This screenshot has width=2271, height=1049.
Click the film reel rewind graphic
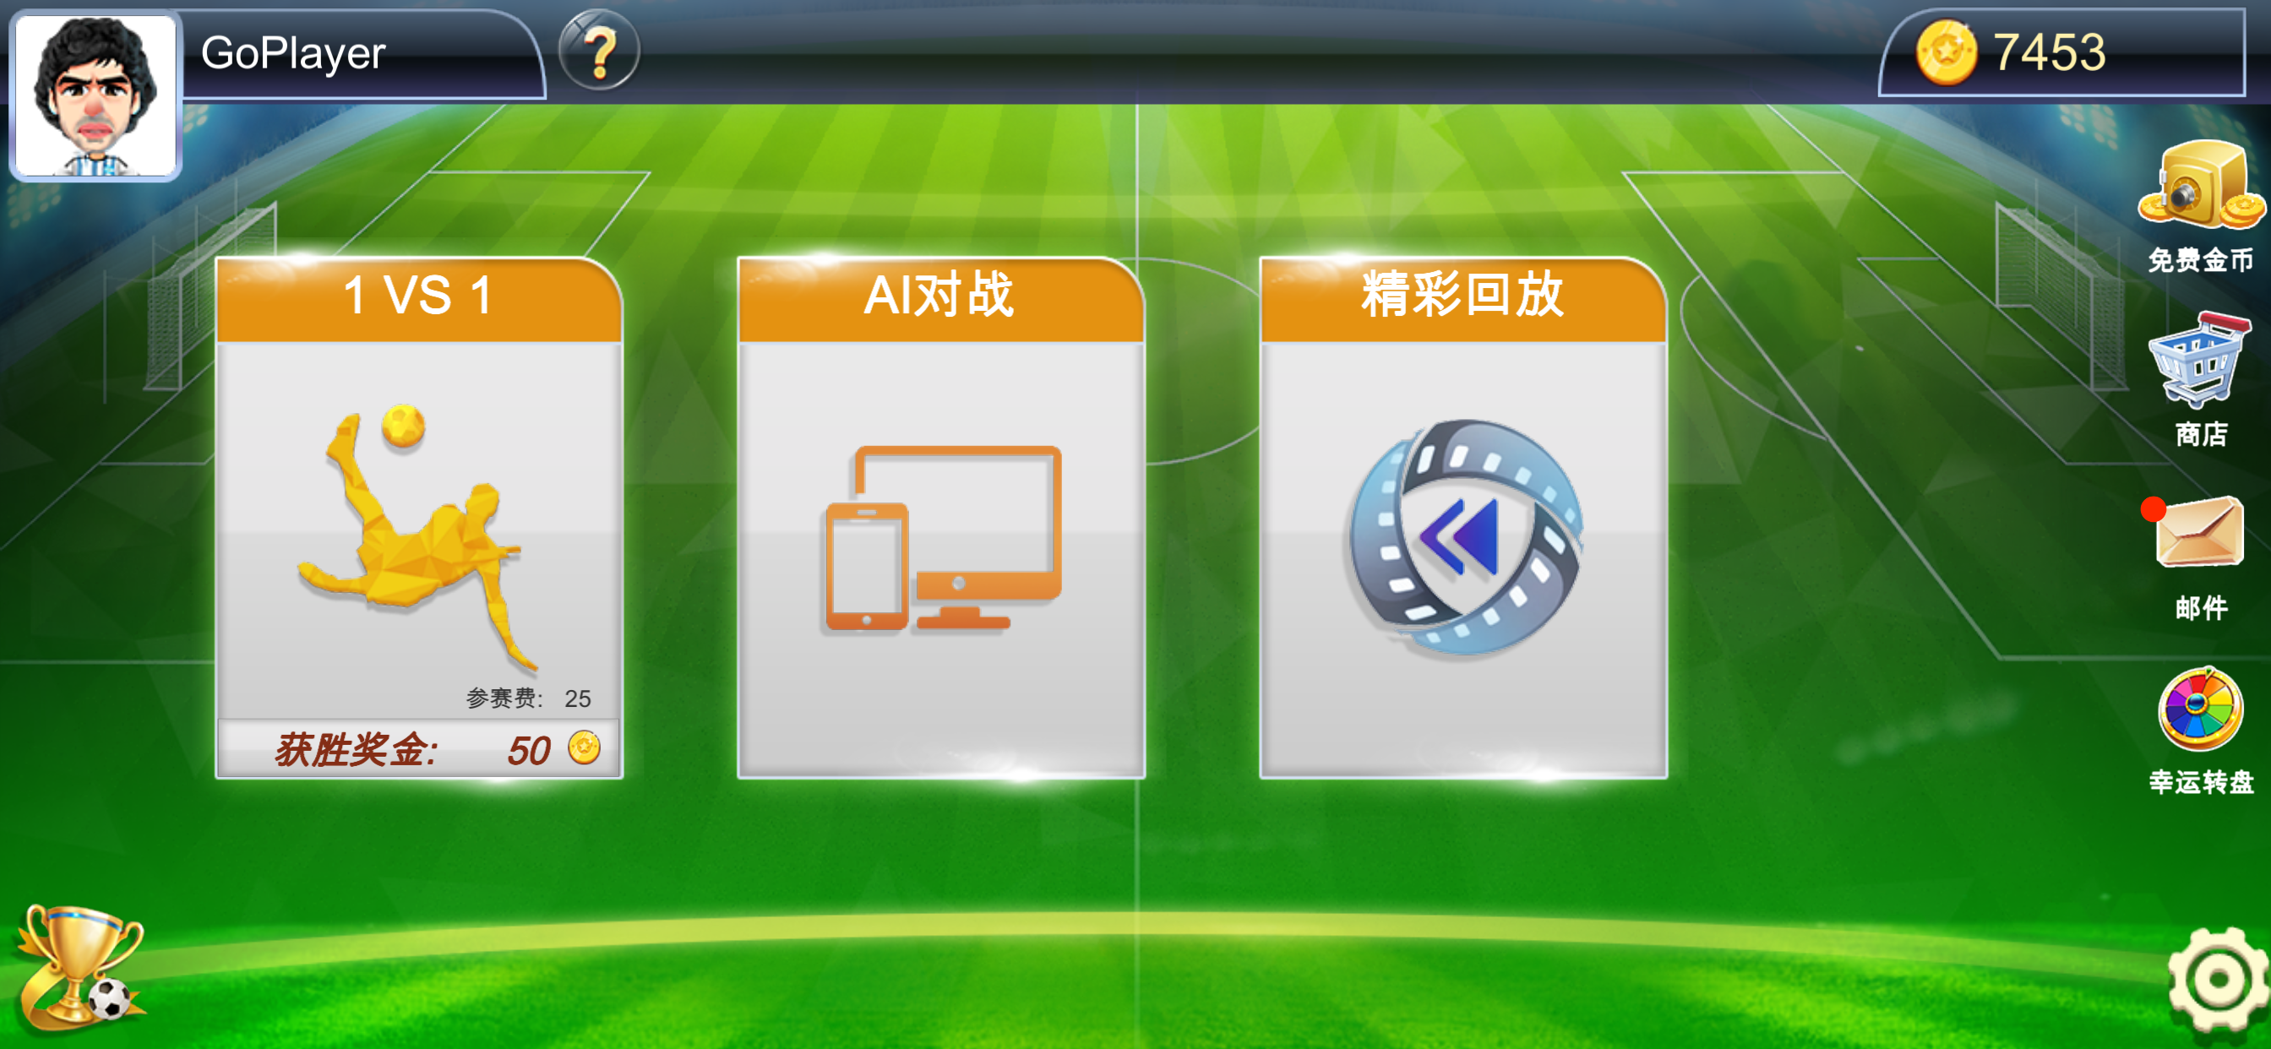click(x=1466, y=538)
